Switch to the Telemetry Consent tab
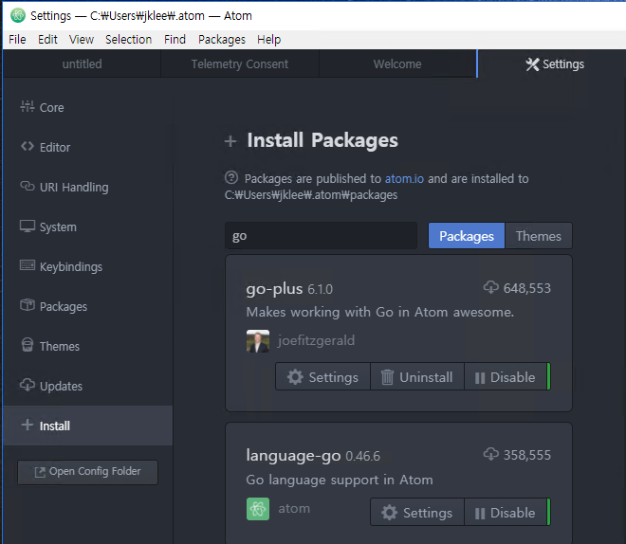 click(239, 63)
